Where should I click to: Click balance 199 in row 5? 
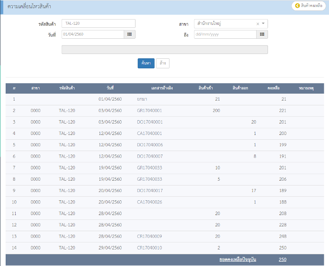tap(283, 145)
